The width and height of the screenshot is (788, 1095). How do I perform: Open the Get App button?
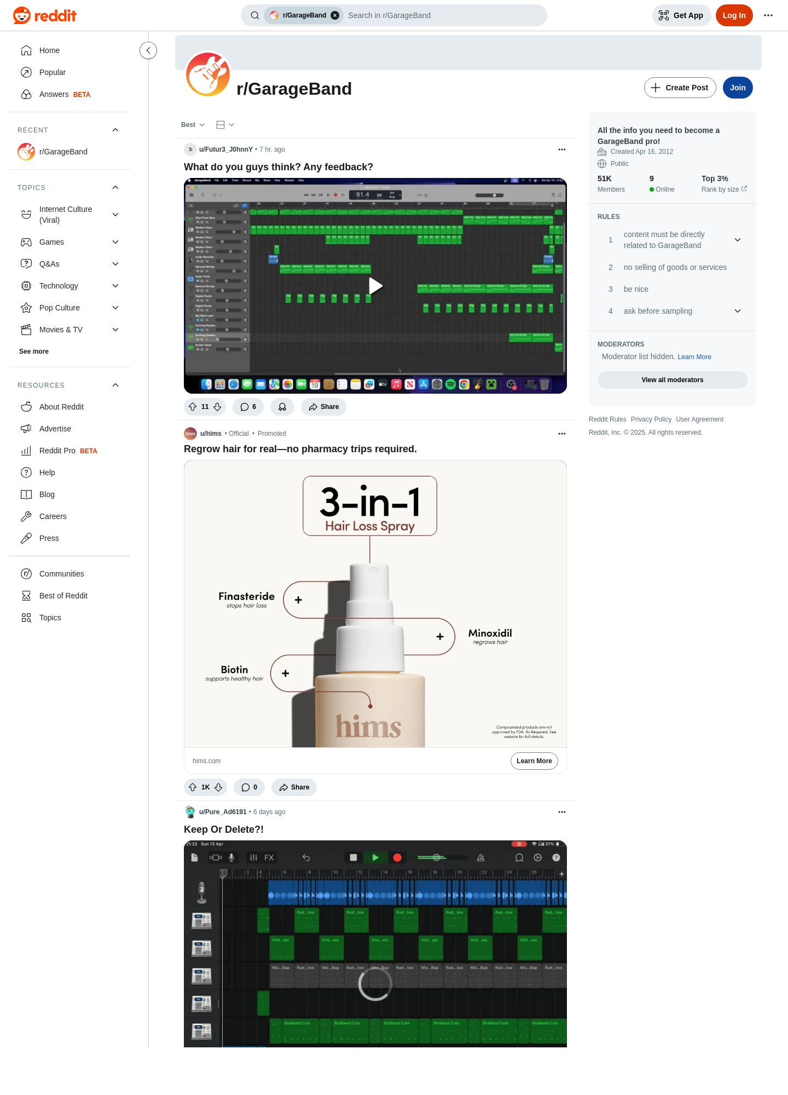click(x=681, y=15)
